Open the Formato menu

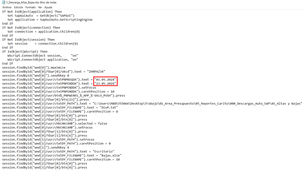point(30,8)
